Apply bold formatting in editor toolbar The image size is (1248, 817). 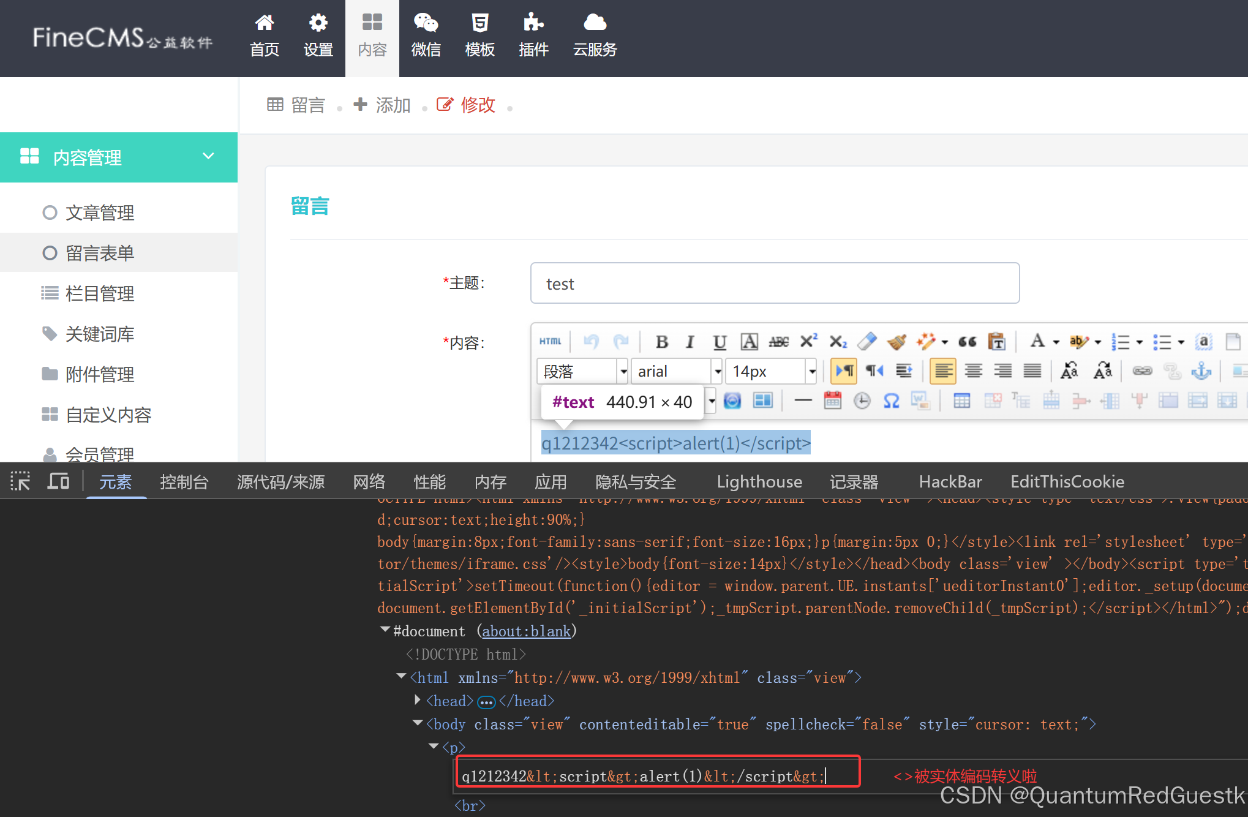pos(661,342)
